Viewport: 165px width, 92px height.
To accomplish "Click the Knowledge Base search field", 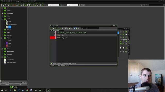I will point(156,5).
